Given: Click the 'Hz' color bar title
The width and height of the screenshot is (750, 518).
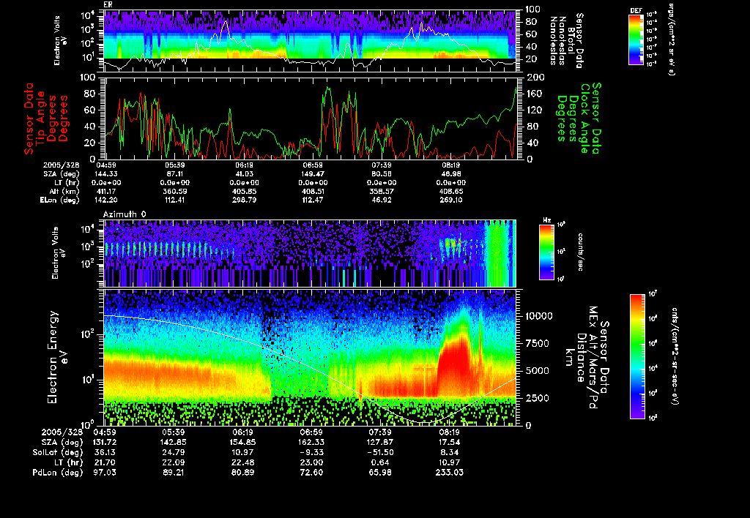Looking at the screenshot, I should [546, 220].
